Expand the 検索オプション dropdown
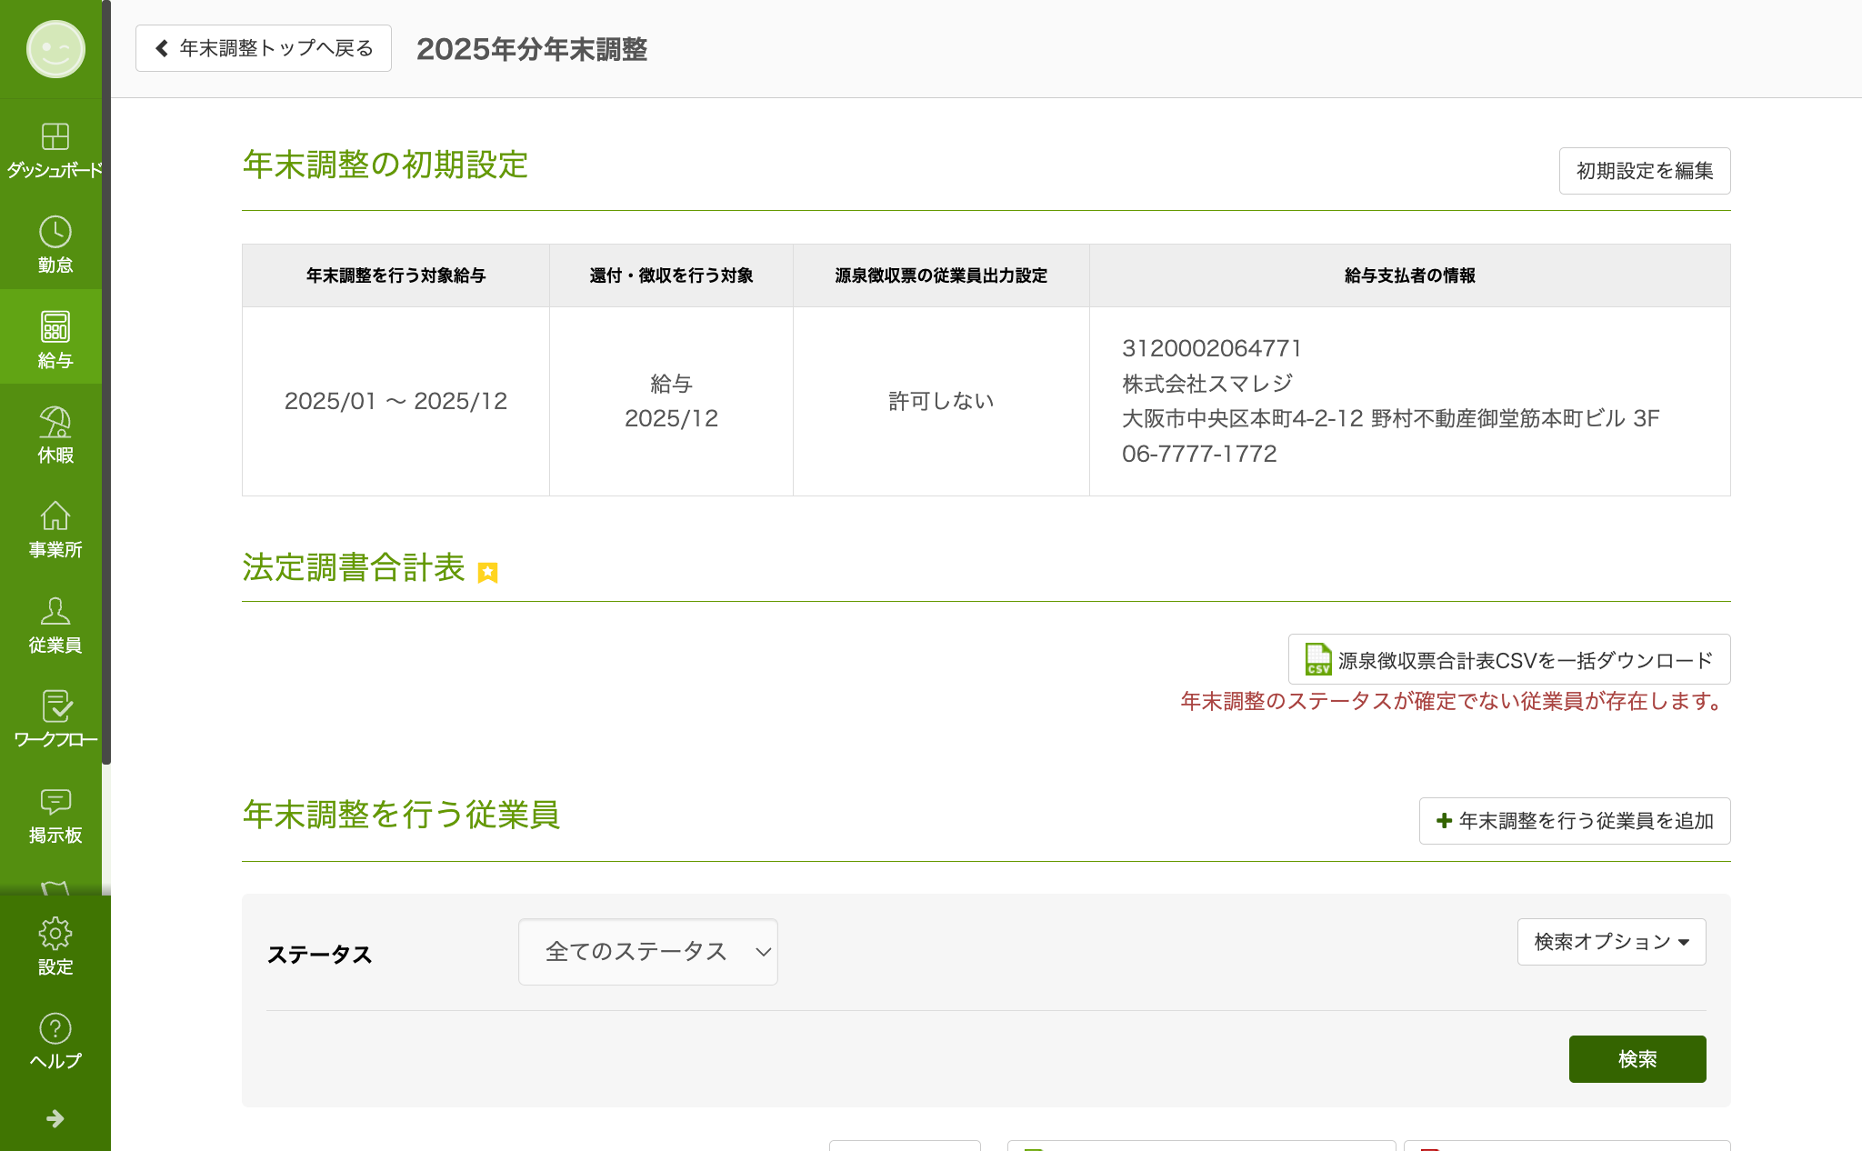Image resolution: width=1862 pixels, height=1151 pixels. tap(1611, 942)
